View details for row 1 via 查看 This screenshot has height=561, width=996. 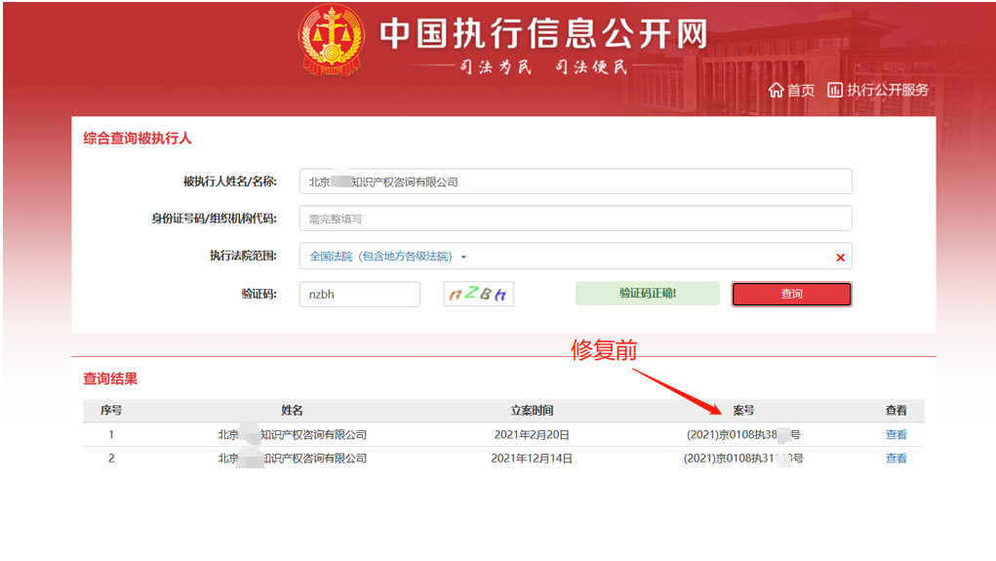(896, 434)
